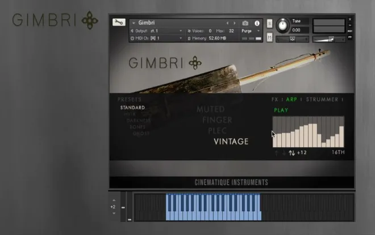
Task: Click the Gimbri instrument name
Action: tap(147, 23)
